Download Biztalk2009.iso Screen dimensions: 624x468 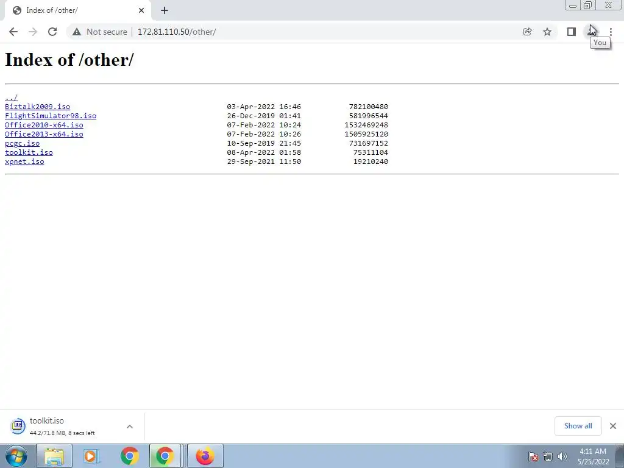(x=37, y=107)
